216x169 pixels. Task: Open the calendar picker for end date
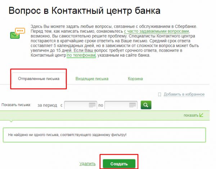(x=132, y=105)
